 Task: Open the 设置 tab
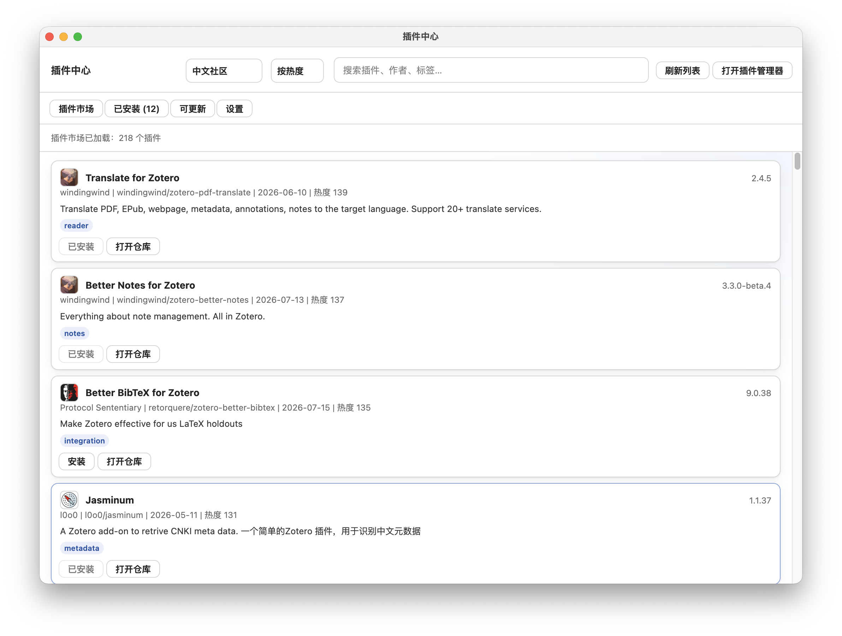pos(234,109)
